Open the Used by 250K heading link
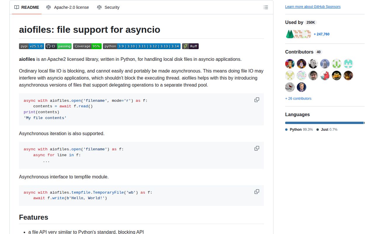The width and height of the screenshot is (374, 234). pyautogui.click(x=301, y=22)
